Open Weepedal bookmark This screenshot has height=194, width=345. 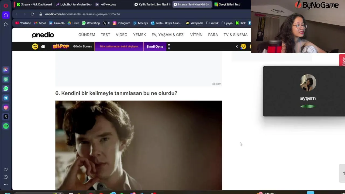pos(195,23)
